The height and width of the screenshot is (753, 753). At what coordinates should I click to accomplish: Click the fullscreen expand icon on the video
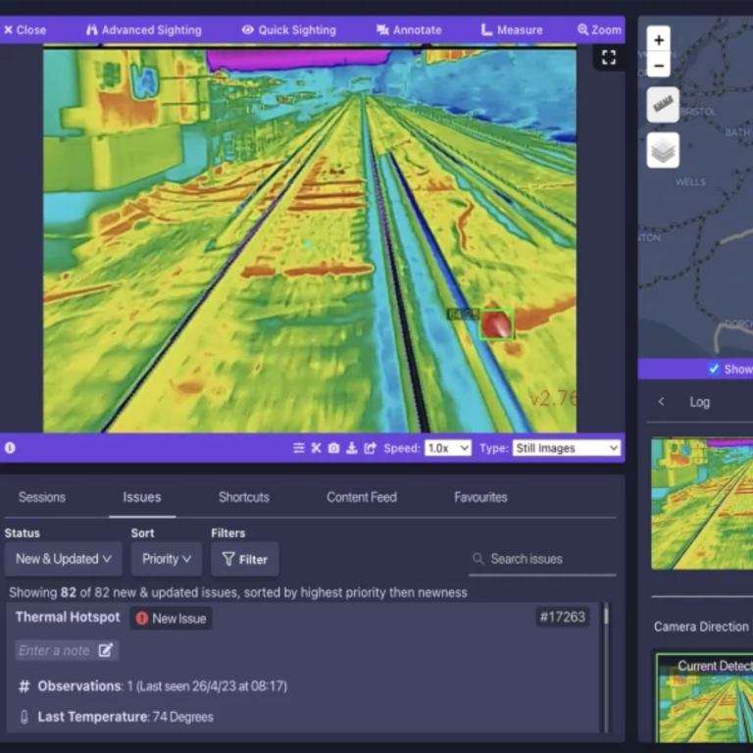pos(608,57)
